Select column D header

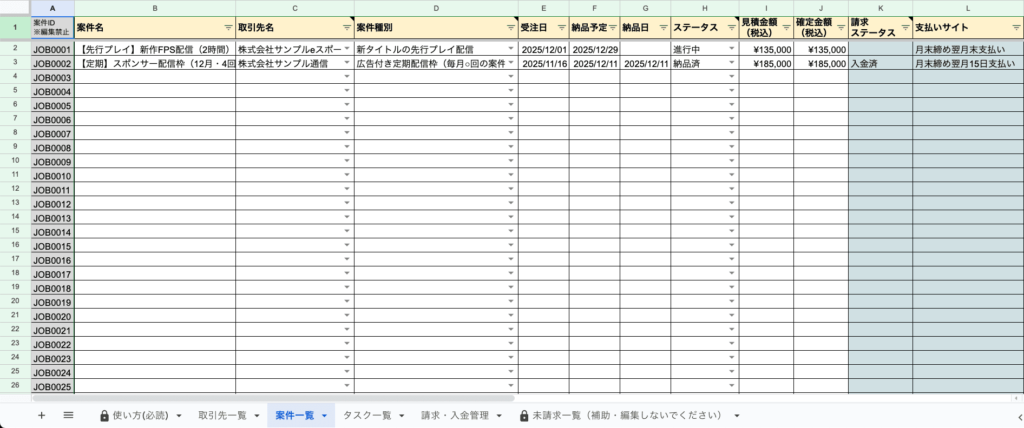(x=436, y=8)
